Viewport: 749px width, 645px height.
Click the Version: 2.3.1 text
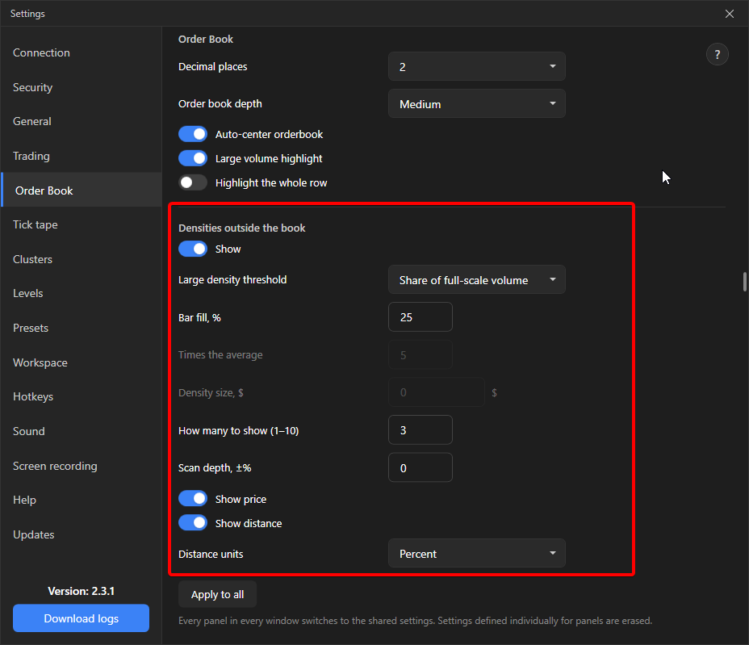pyautogui.click(x=82, y=591)
